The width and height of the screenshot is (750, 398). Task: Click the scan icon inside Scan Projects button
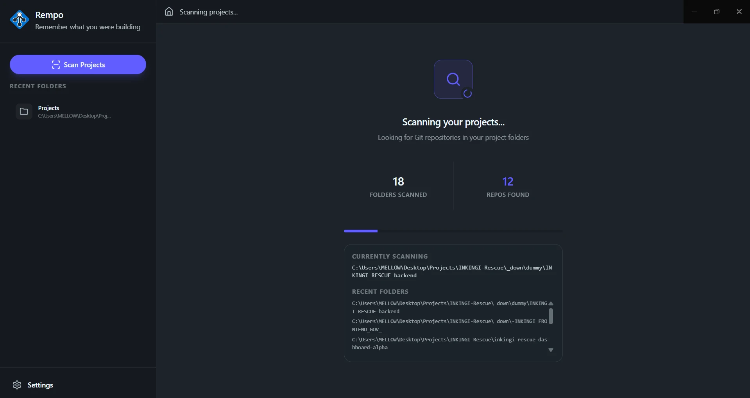pos(56,64)
